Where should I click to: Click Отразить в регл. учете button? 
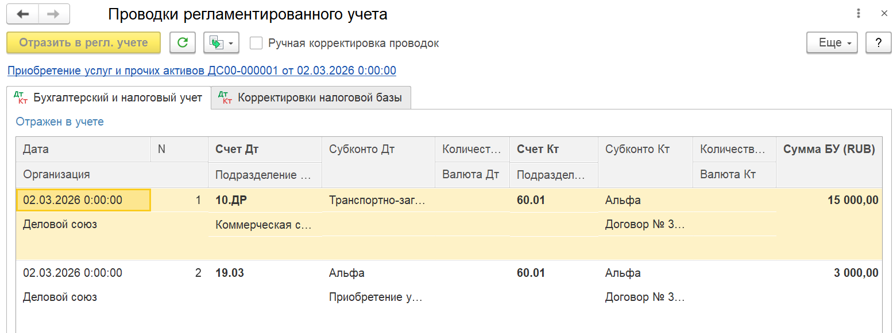83,43
